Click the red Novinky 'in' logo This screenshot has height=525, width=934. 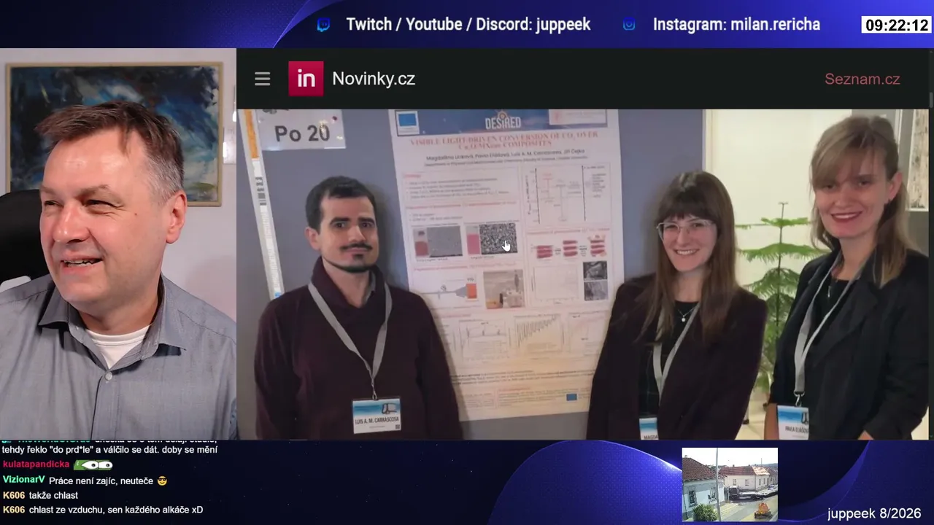[x=306, y=79]
